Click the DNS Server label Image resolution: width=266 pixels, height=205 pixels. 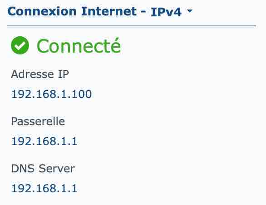(x=43, y=168)
